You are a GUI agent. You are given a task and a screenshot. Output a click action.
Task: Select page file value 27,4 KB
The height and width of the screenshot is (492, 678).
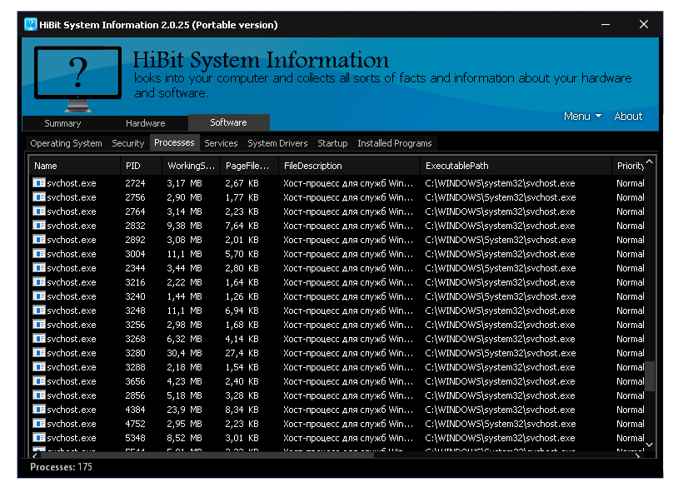pos(242,353)
